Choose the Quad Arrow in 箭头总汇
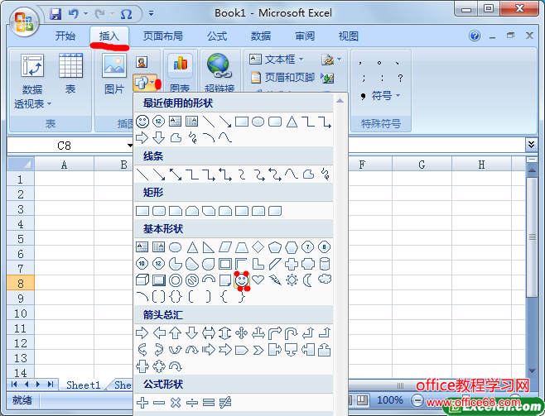 pos(242,333)
